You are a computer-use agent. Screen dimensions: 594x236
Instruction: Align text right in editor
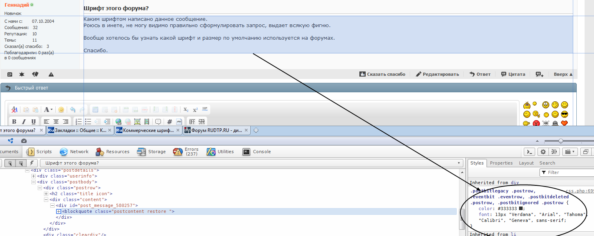[x=66, y=122]
